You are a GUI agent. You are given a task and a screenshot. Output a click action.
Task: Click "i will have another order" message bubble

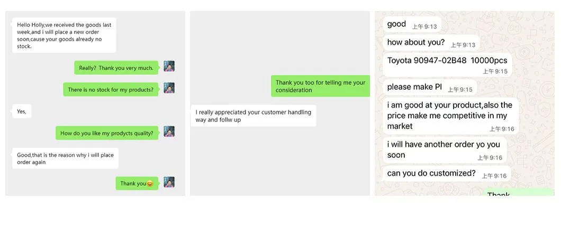click(444, 149)
